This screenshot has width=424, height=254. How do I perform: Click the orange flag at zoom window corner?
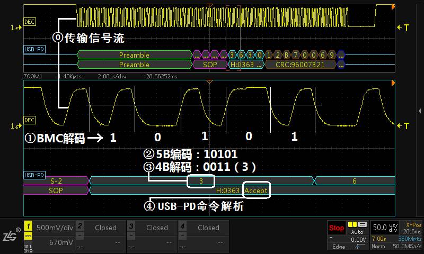(x=393, y=83)
